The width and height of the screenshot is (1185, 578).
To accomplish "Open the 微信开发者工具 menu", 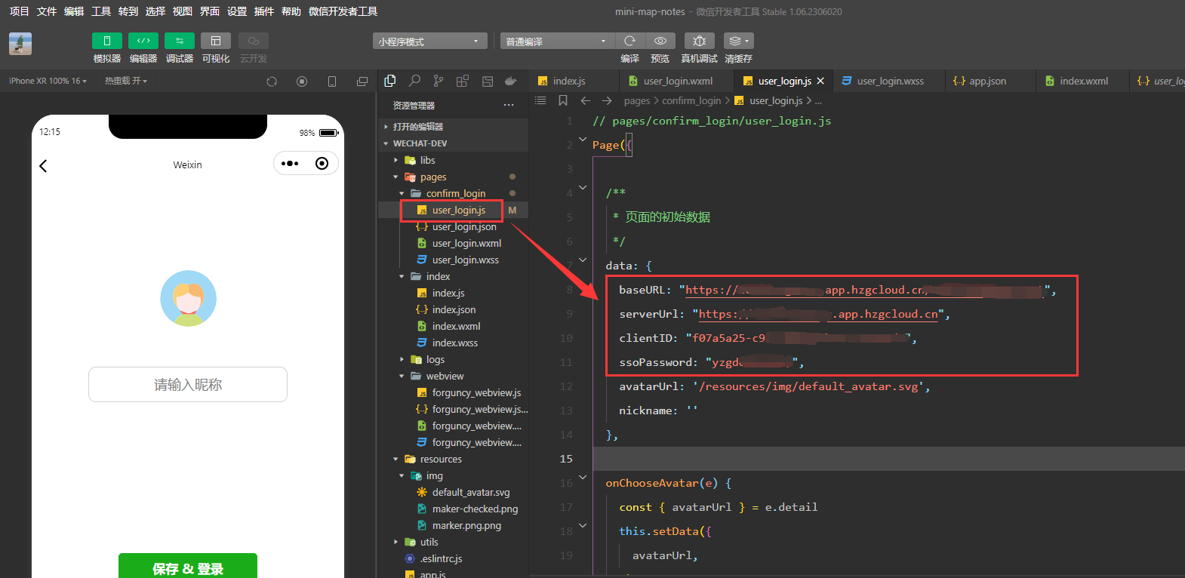I will [x=343, y=11].
